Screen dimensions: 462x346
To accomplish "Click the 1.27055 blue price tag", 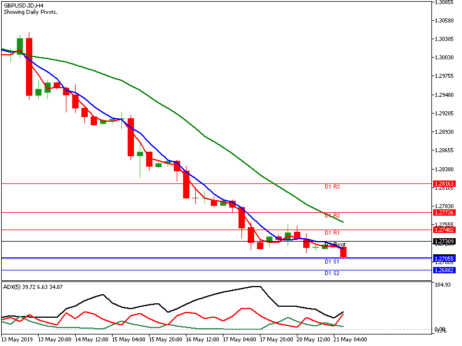I will tap(444, 258).
